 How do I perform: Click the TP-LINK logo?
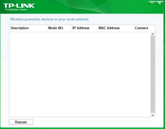19,5
